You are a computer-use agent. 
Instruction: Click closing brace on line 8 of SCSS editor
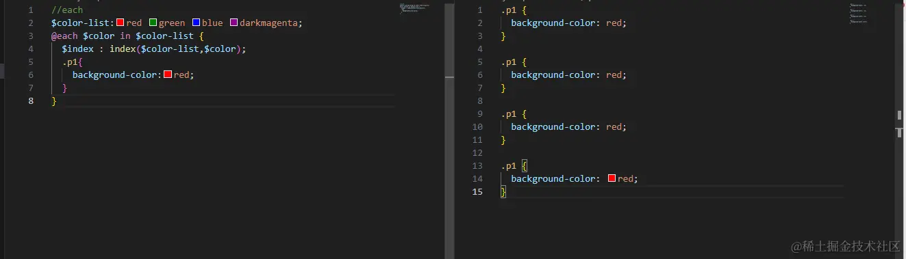coord(54,100)
